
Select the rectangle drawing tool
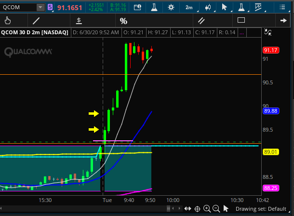[x=241, y=20]
